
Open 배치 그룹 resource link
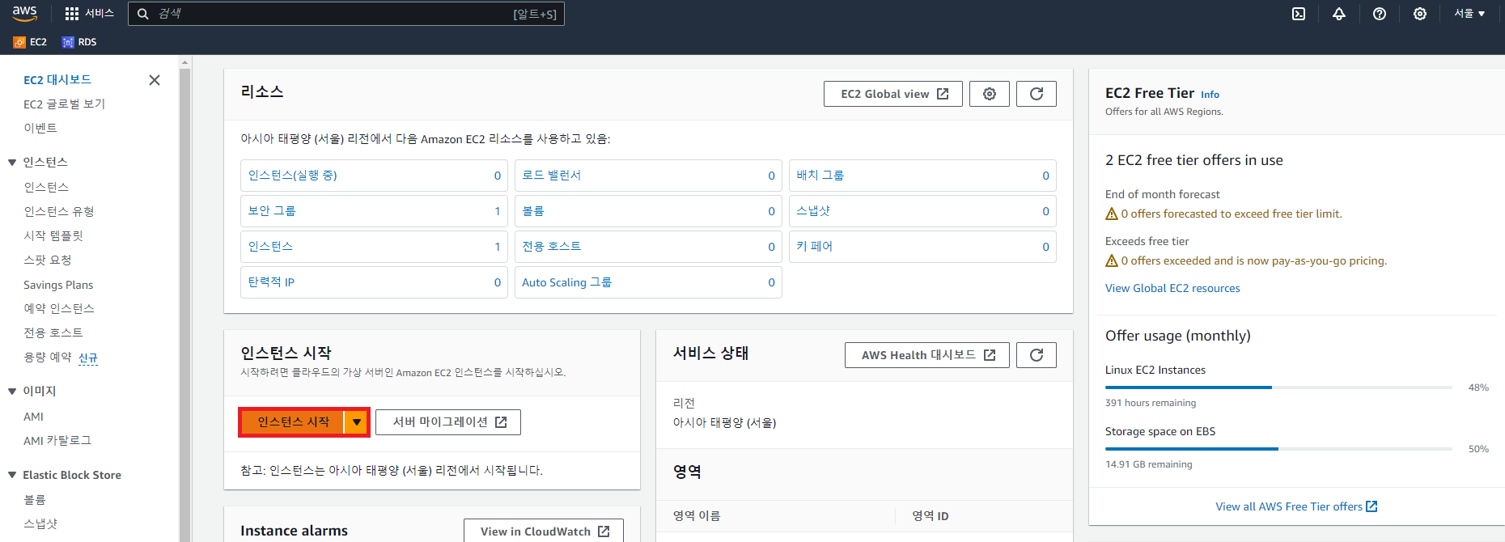coord(820,176)
